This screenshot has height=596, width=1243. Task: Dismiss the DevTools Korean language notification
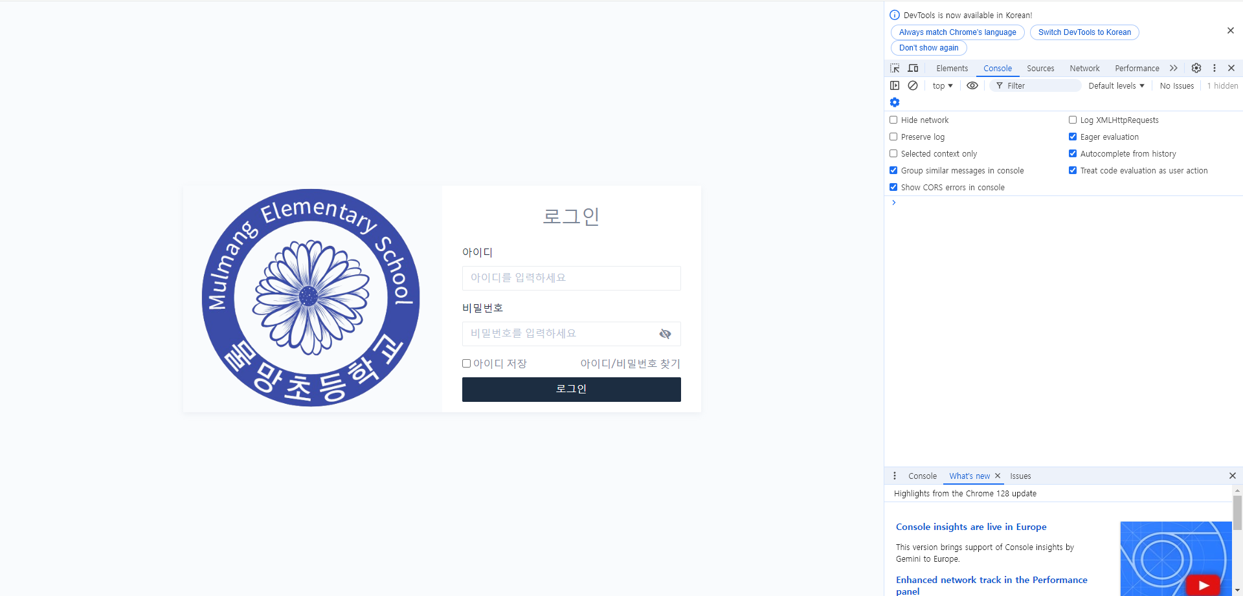click(1231, 30)
